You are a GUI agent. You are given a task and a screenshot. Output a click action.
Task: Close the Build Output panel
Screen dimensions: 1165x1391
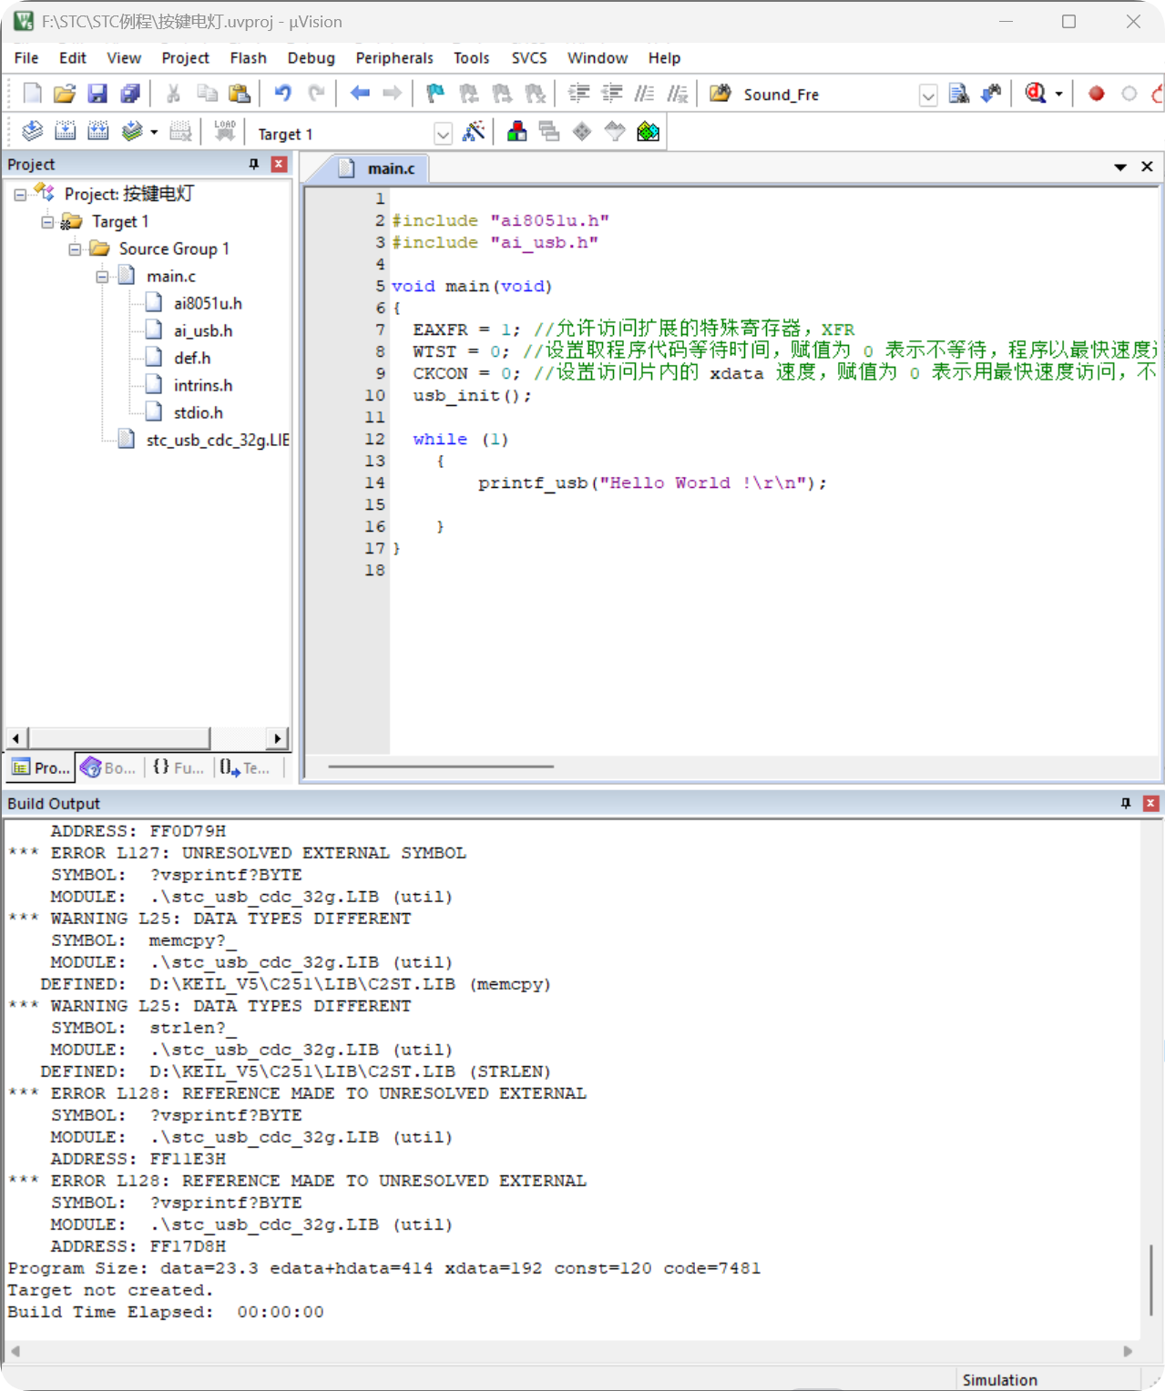click(1150, 803)
